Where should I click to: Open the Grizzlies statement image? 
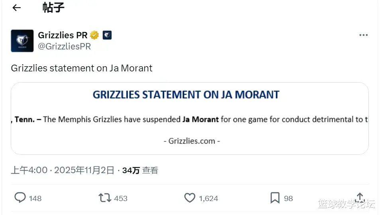coord(190,118)
